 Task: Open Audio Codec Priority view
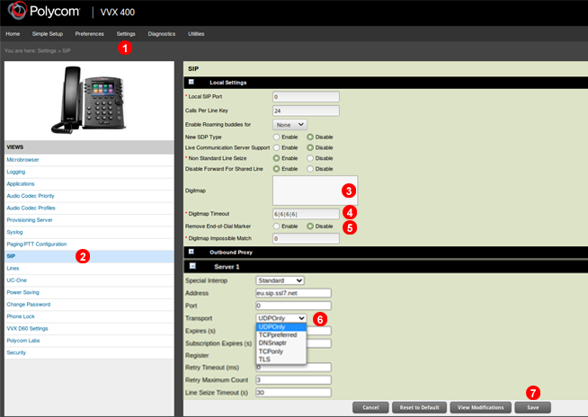pyautogui.click(x=31, y=196)
